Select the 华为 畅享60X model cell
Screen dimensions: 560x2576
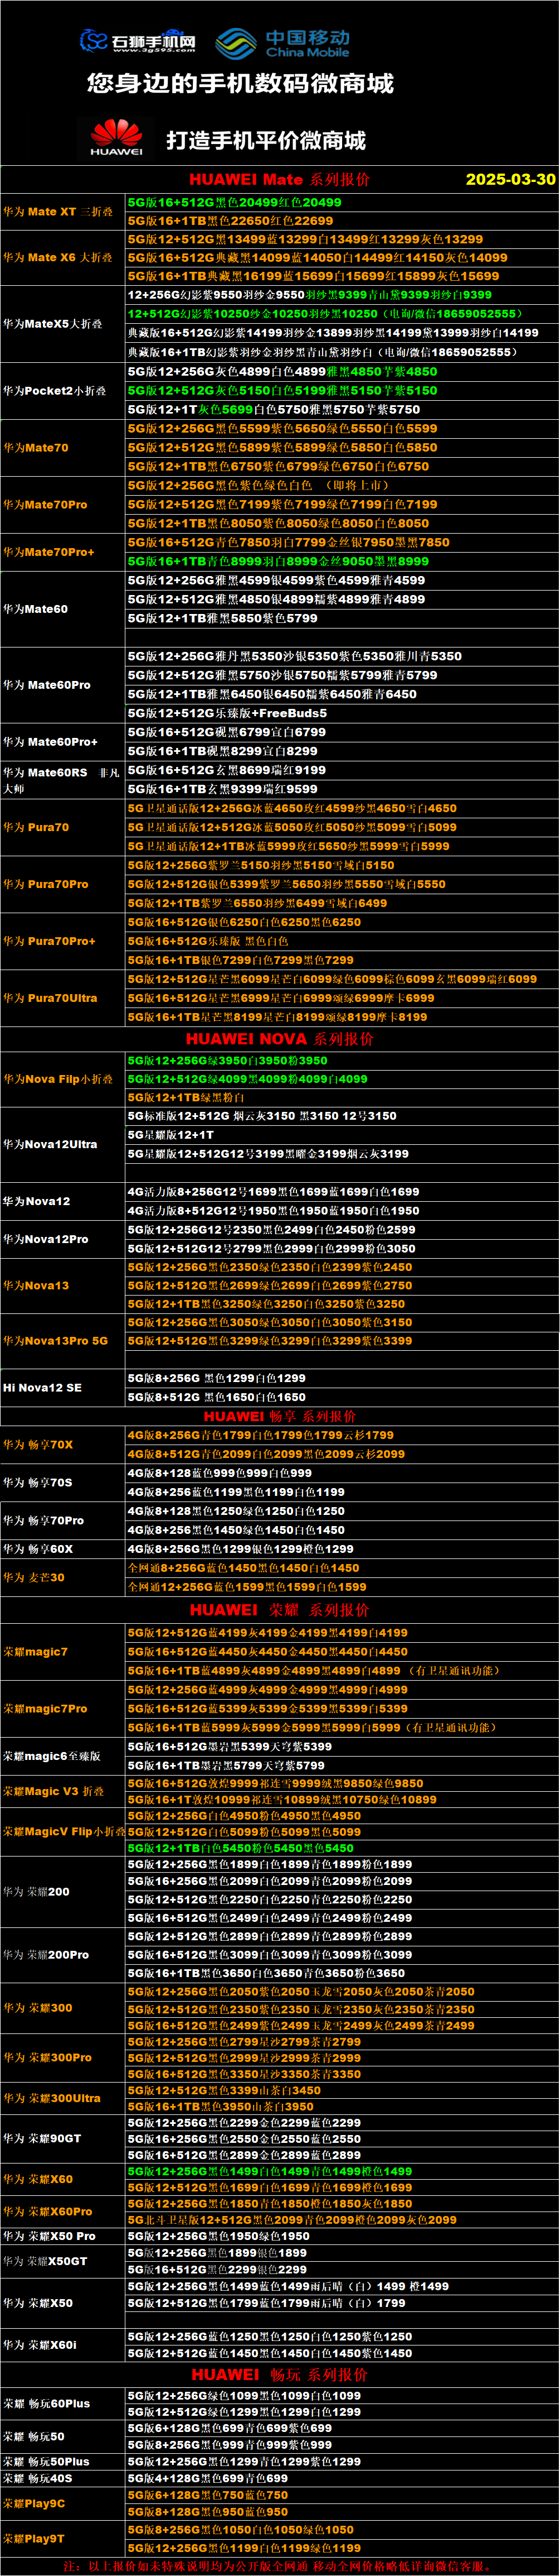pos(63,1550)
